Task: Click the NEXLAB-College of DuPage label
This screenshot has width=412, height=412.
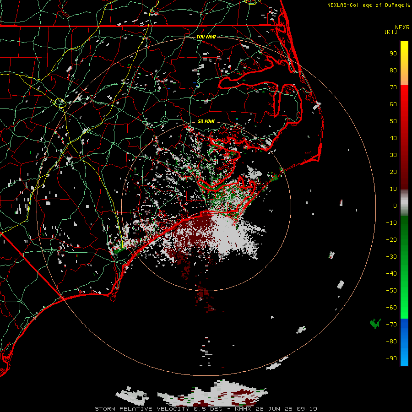Action: click(x=365, y=5)
